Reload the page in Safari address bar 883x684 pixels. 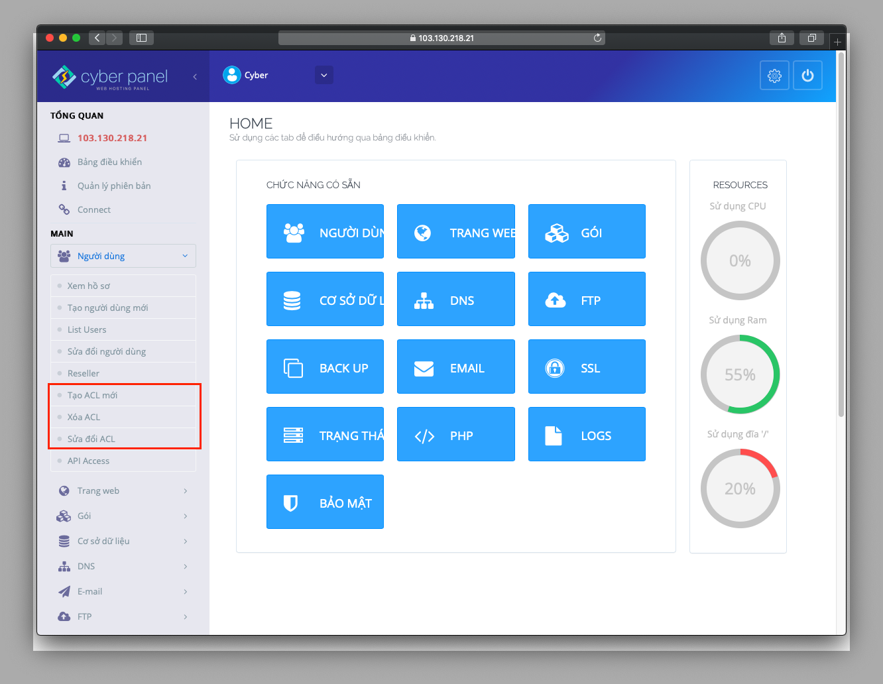pyautogui.click(x=597, y=38)
